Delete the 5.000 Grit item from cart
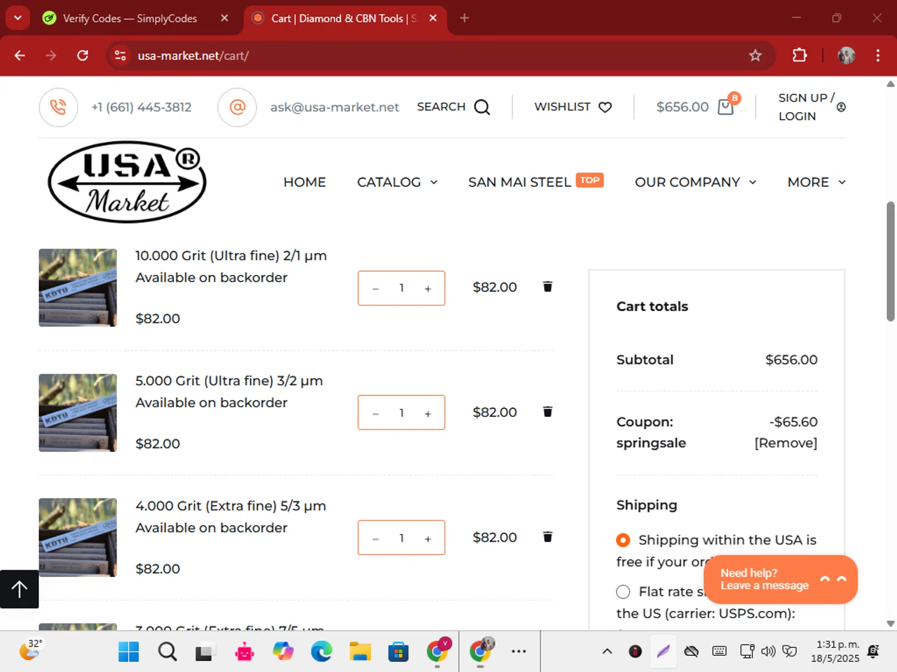The height and width of the screenshot is (672, 897). coord(547,412)
